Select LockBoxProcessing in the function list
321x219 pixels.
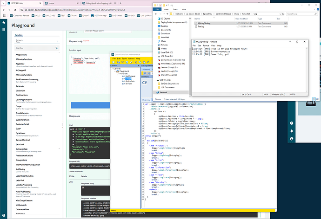24,185
